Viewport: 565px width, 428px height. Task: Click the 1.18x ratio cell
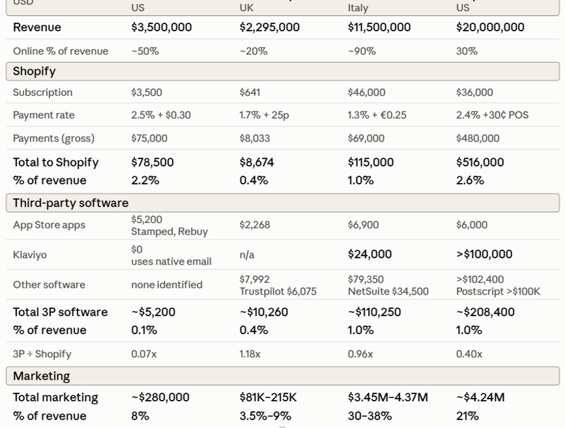click(x=250, y=354)
